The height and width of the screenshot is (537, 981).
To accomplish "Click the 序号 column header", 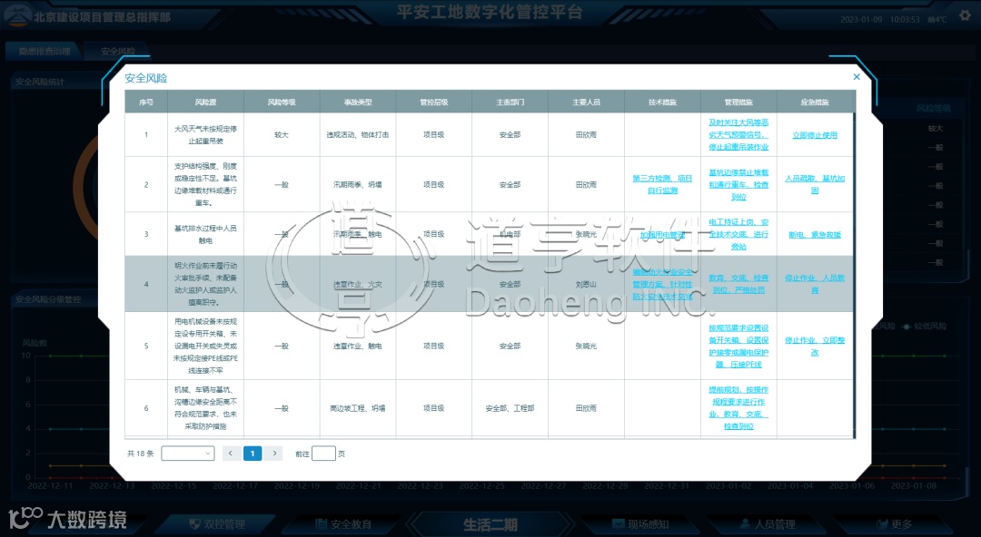I will pyautogui.click(x=146, y=102).
